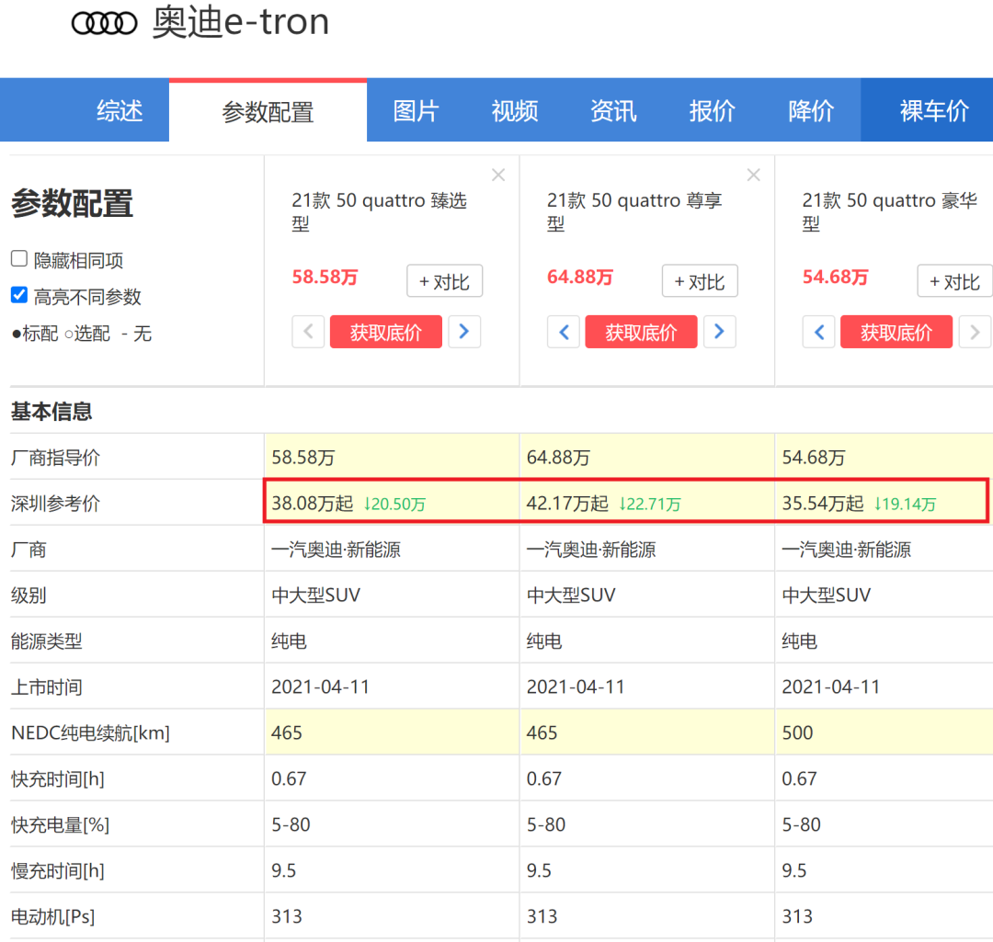Click the 快充电量[%] row label

tap(60, 824)
